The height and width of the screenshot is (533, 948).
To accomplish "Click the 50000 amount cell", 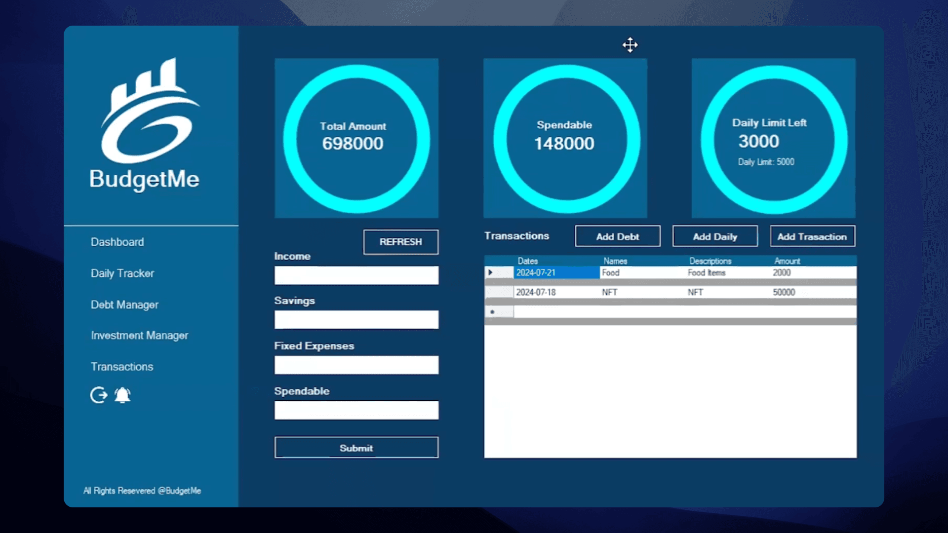I will pos(814,292).
